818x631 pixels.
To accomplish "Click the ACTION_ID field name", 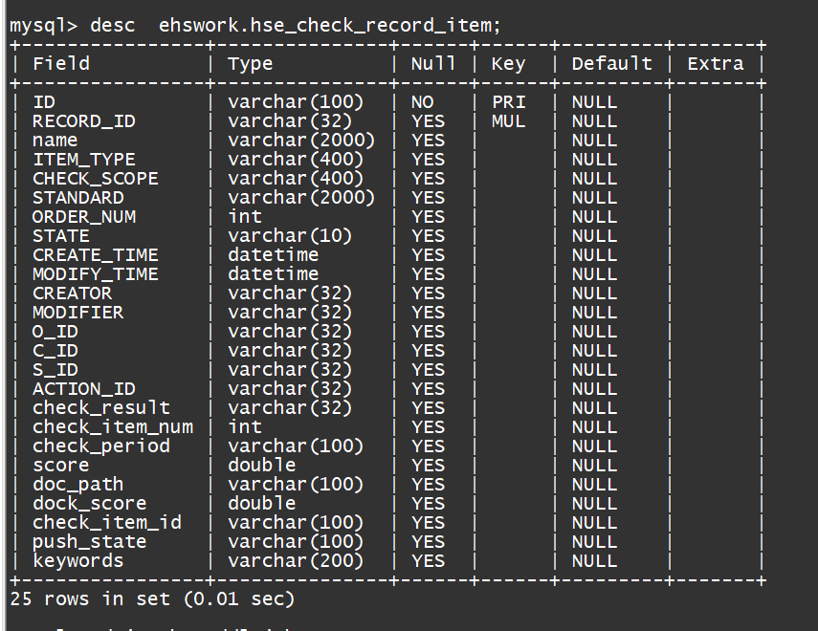I will click(x=84, y=389).
